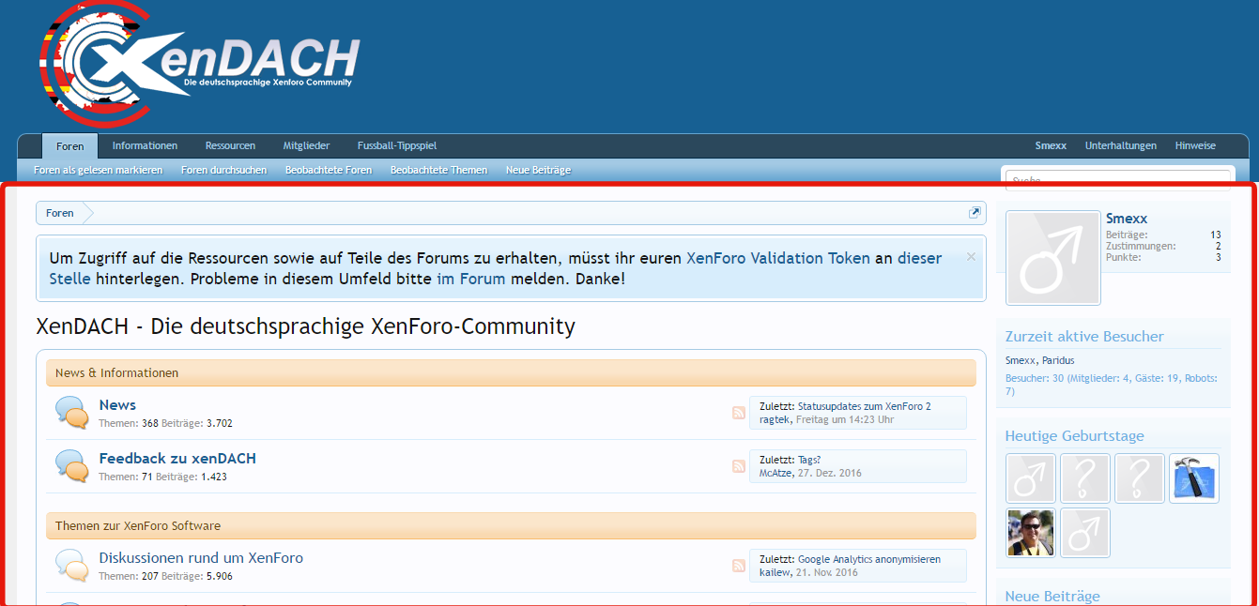This screenshot has width=1259, height=606.
Task: Visit McAtze's profile link
Action: [775, 473]
